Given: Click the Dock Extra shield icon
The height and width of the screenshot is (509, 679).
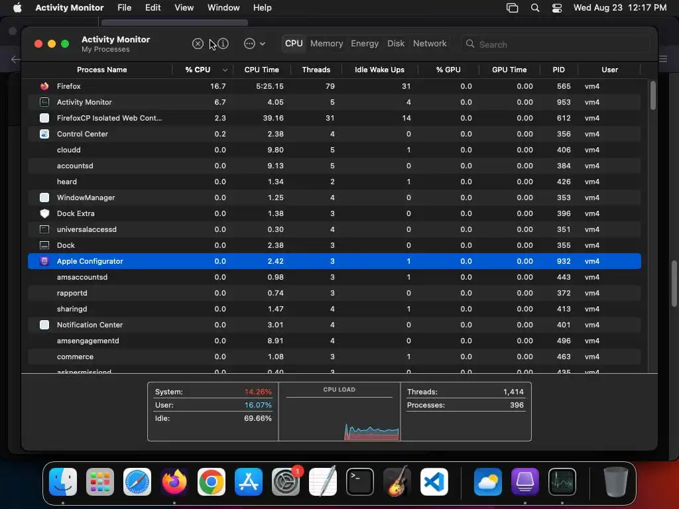Looking at the screenshot, I should (x=44, y=213).
